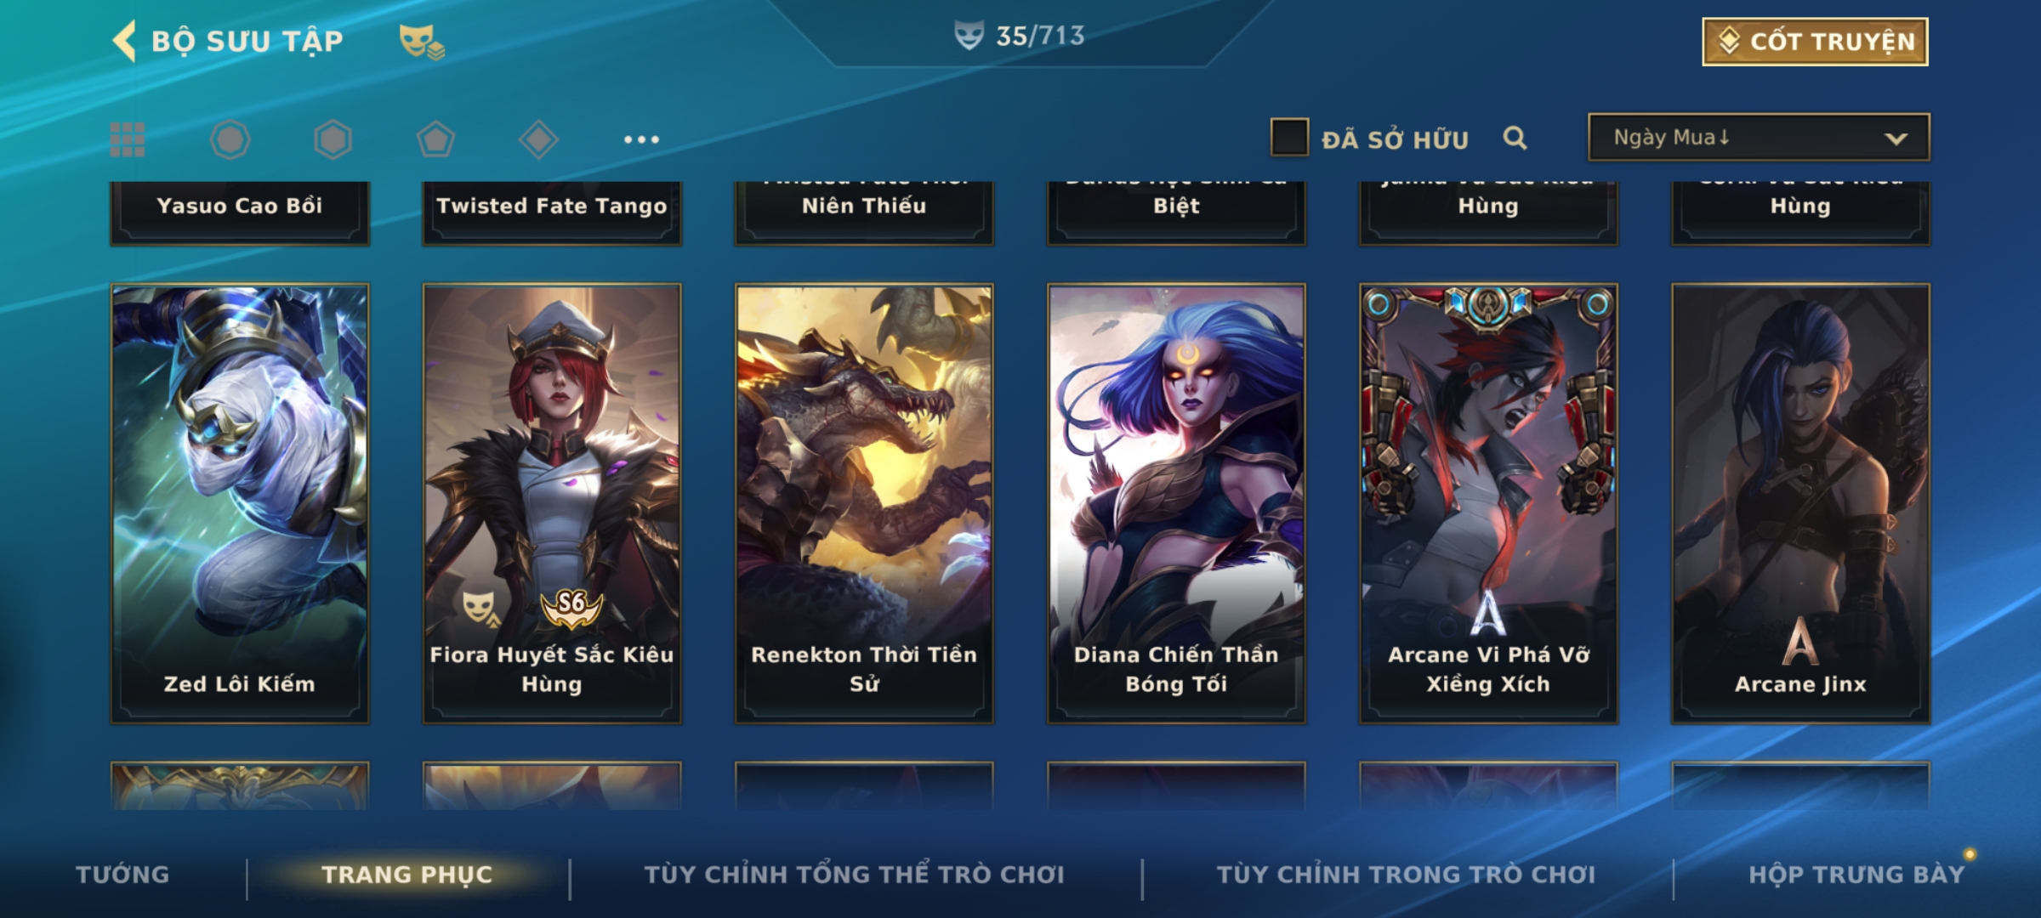Click the Ngày Mua dropdown chevron arrow
2041x918 pixels.
pos(1896,139)
